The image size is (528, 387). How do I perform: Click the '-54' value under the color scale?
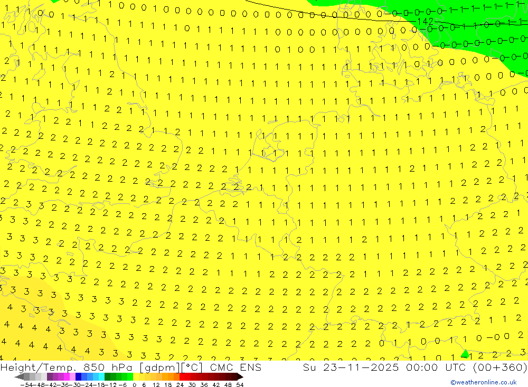[26, 385]
